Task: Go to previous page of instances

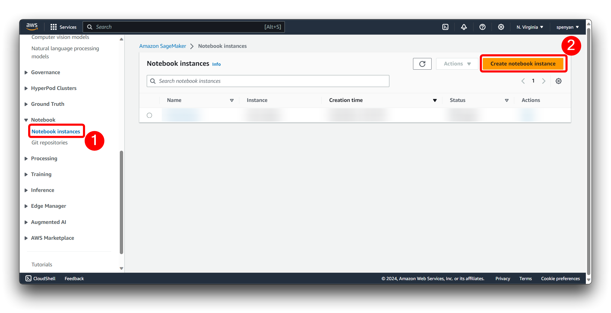Action: [x=523, y=81]
